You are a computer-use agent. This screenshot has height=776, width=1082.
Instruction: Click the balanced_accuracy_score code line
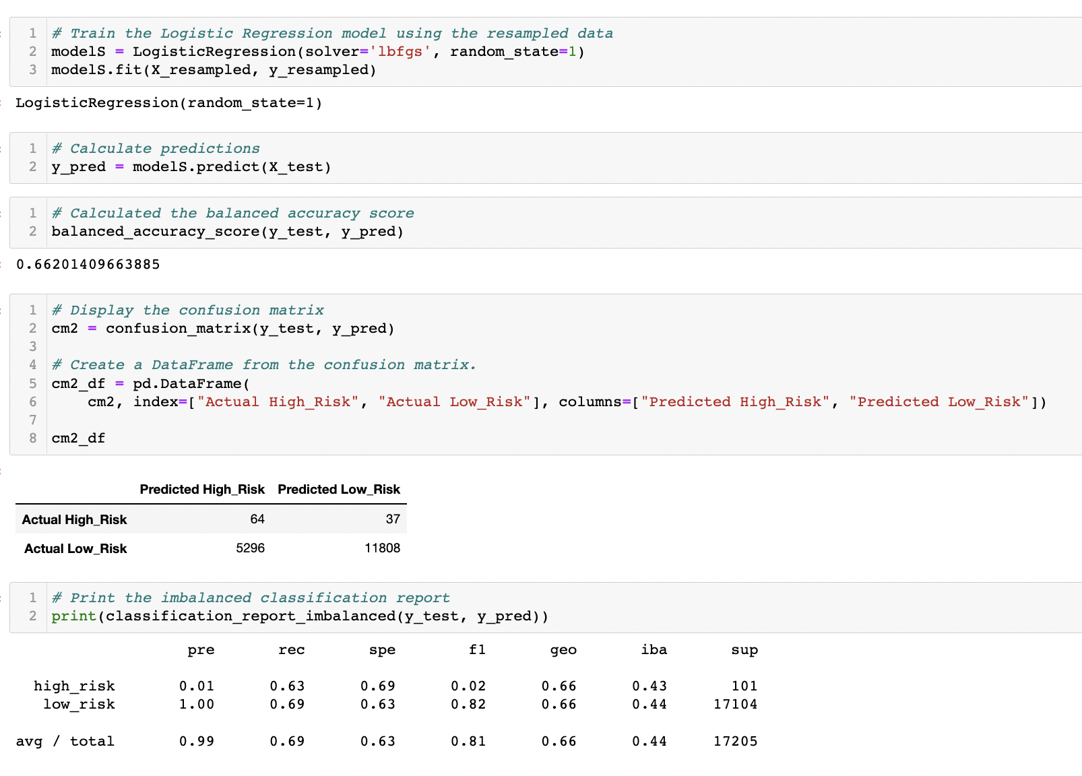click(228, 232)
